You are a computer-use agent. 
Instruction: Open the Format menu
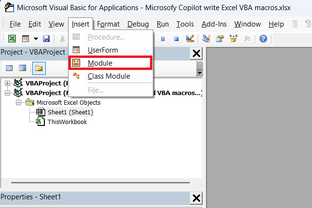[x=108, y=24]
